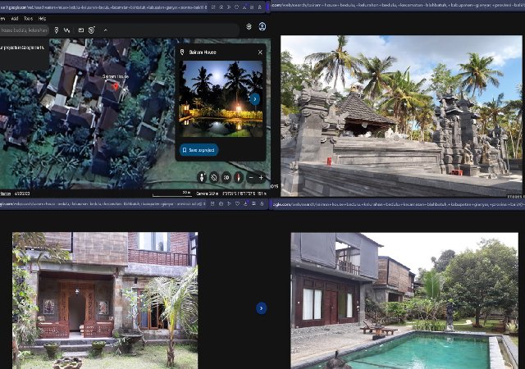Open the Help menu in Google Earth
525x369 pixels.
click(42, 19)
